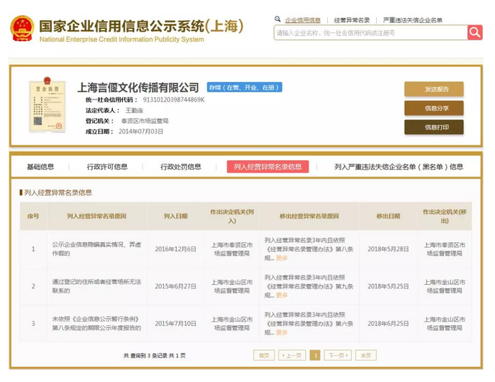Click the small magnifier beside 企业信用信息
The image size is (495, 382).
[279, 20]
